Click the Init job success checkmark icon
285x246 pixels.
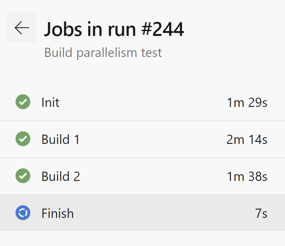click(23, 102)
